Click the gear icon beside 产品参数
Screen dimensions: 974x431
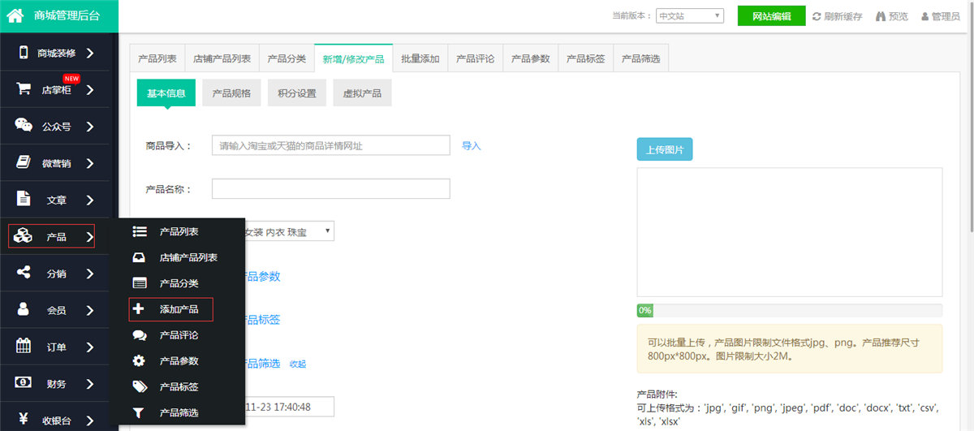coord(139,360)
